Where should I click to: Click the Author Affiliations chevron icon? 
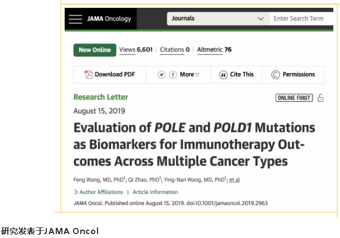tap(76, 192)
